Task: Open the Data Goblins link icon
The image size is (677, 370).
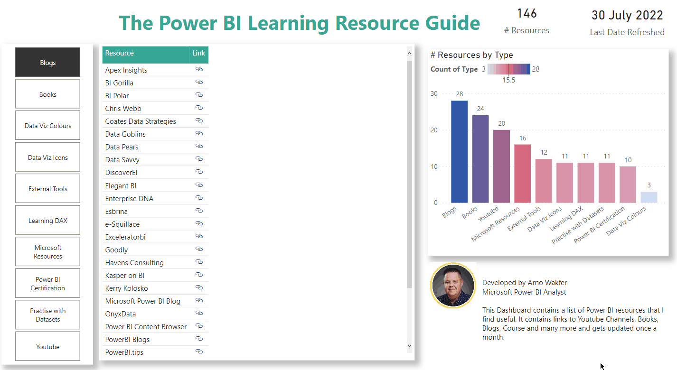Action: pyautogui.click(x=199, y=134)
